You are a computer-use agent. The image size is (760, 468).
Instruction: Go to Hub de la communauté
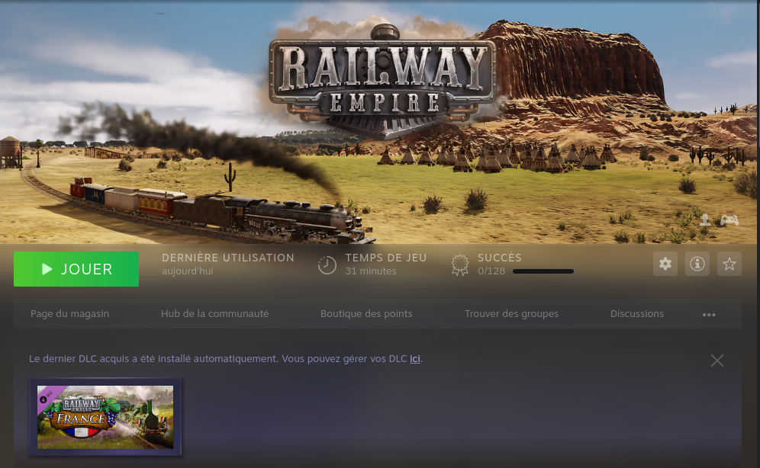[x=214, y=313]
